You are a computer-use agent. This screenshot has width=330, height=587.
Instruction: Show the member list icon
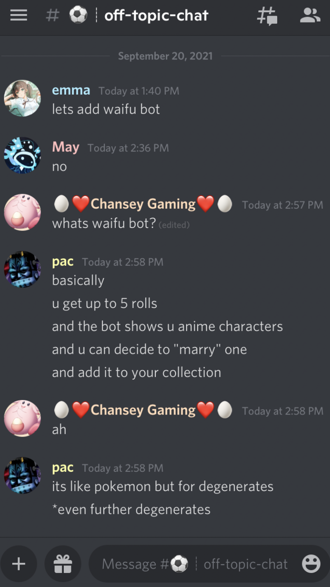[x=310, y=15]
